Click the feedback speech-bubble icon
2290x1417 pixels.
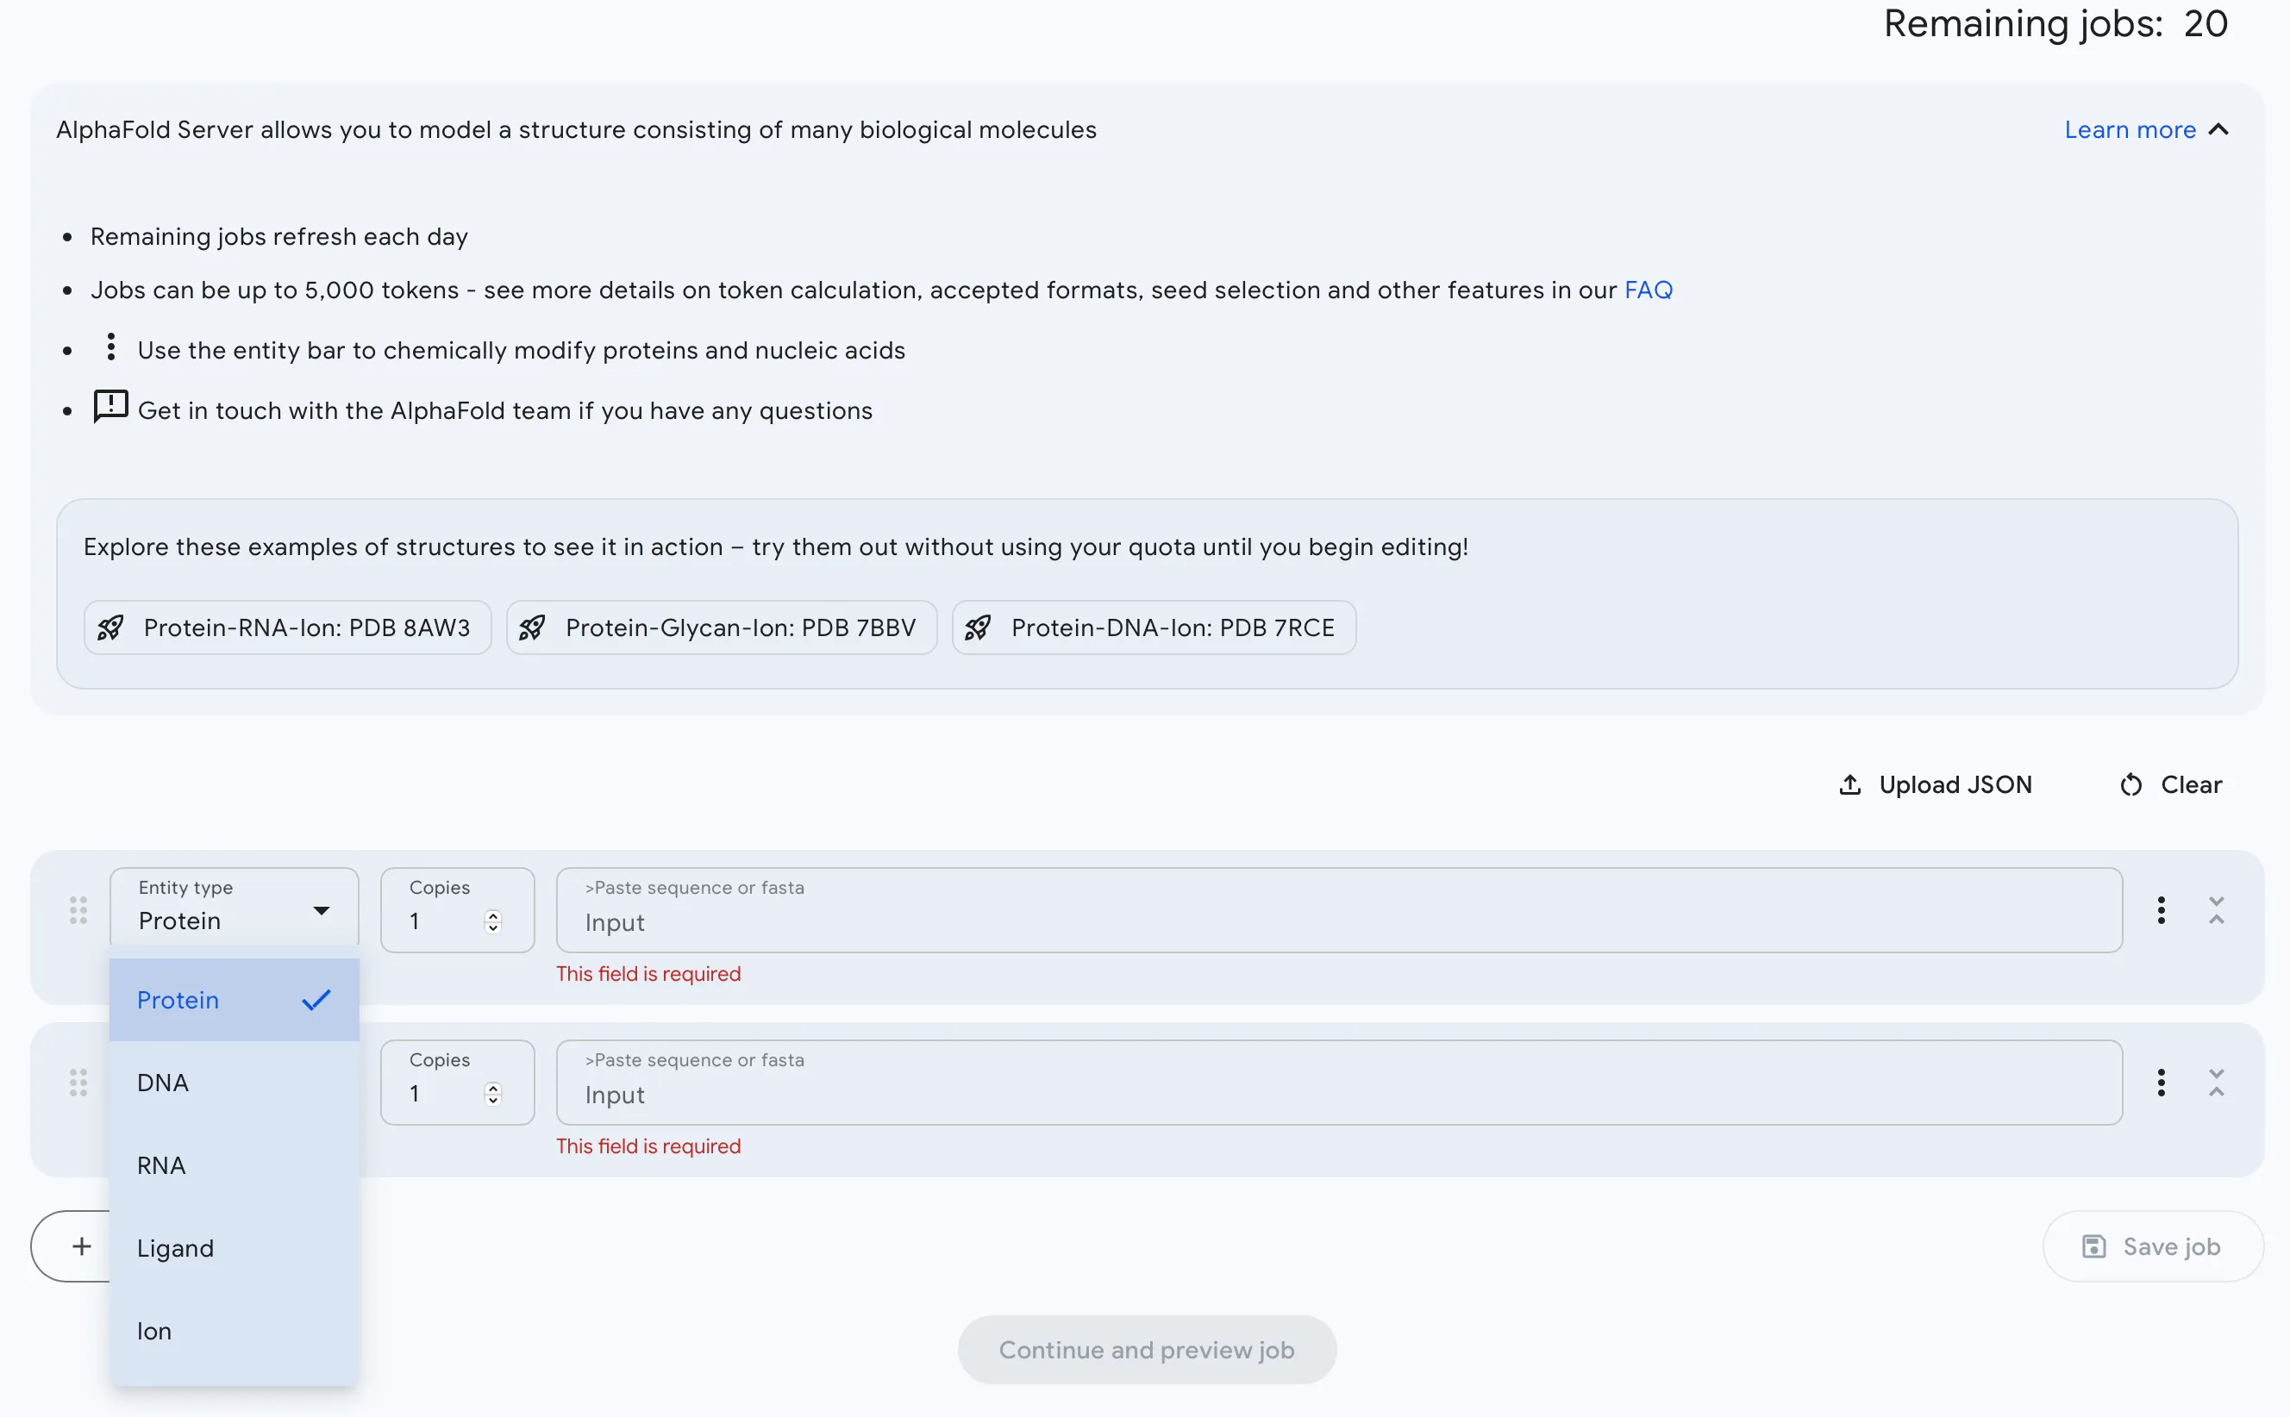(x=110, y=407)
